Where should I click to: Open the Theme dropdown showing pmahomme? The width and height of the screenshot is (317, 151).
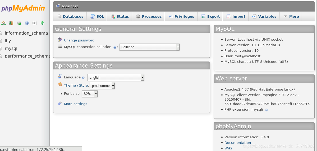point(102,86)
